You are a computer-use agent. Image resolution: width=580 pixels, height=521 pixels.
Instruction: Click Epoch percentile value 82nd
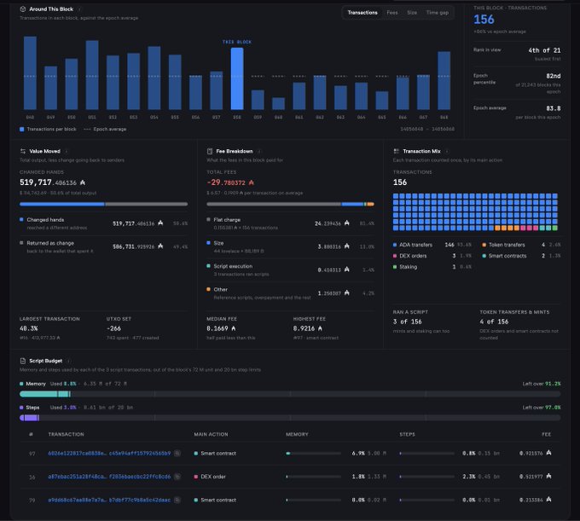553,76
